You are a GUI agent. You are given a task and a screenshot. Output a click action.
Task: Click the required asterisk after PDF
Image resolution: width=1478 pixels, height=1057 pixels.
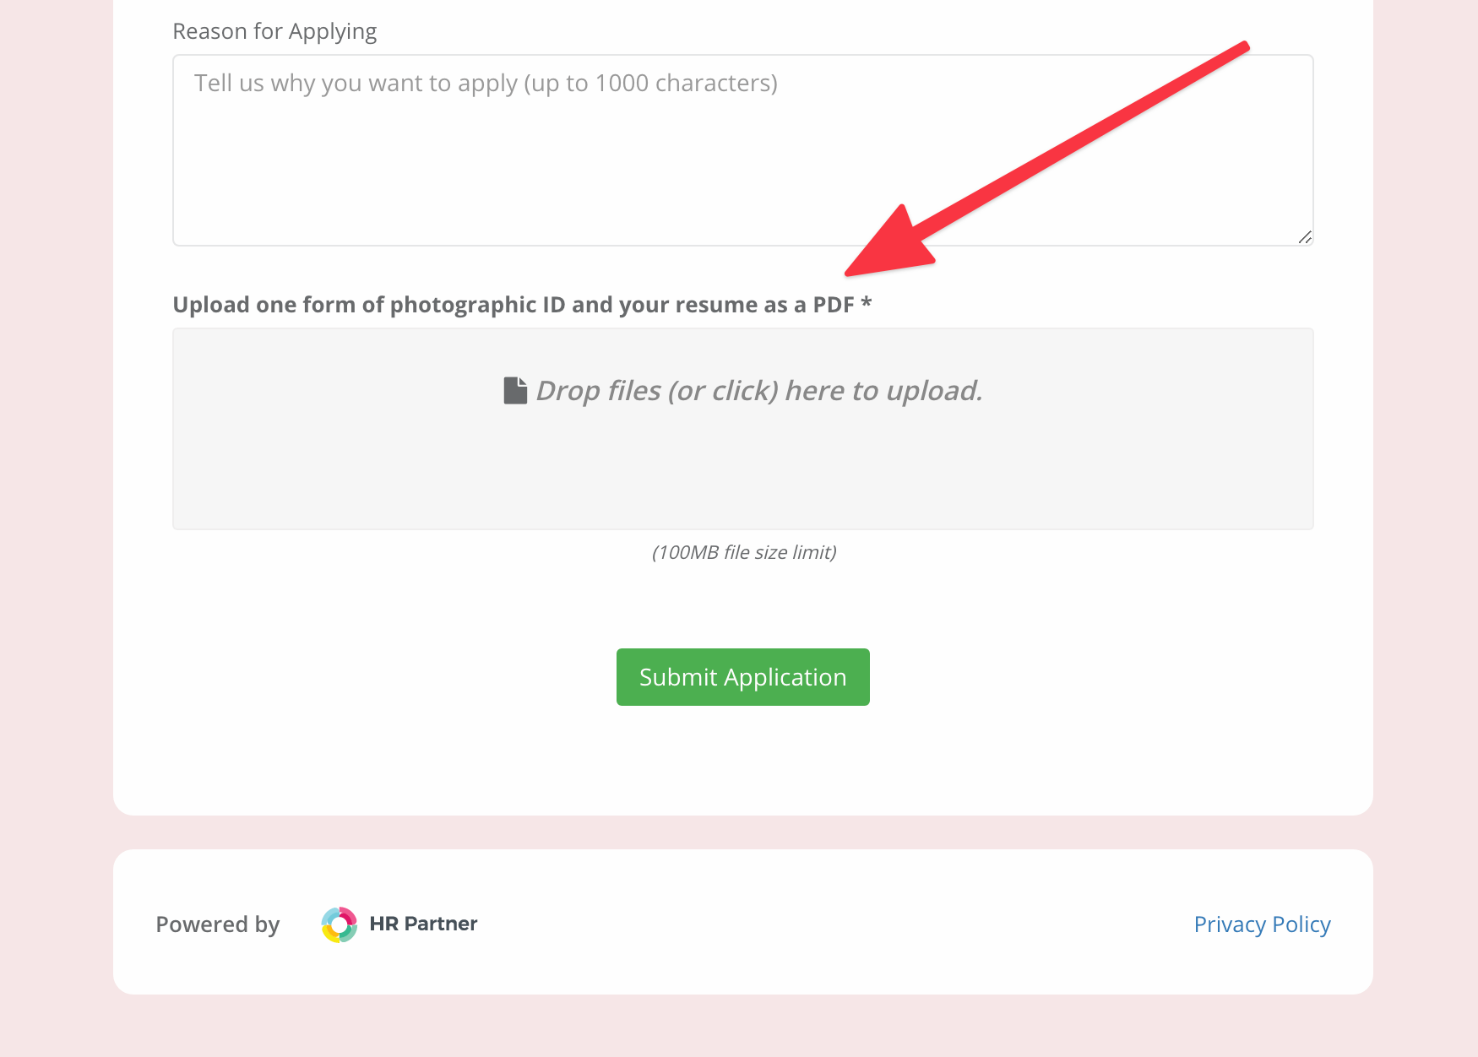(x=867, y=302)
